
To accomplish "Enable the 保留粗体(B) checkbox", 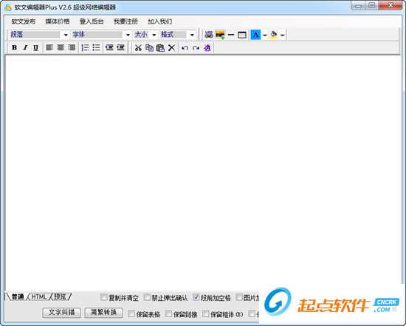I will 206,314.
